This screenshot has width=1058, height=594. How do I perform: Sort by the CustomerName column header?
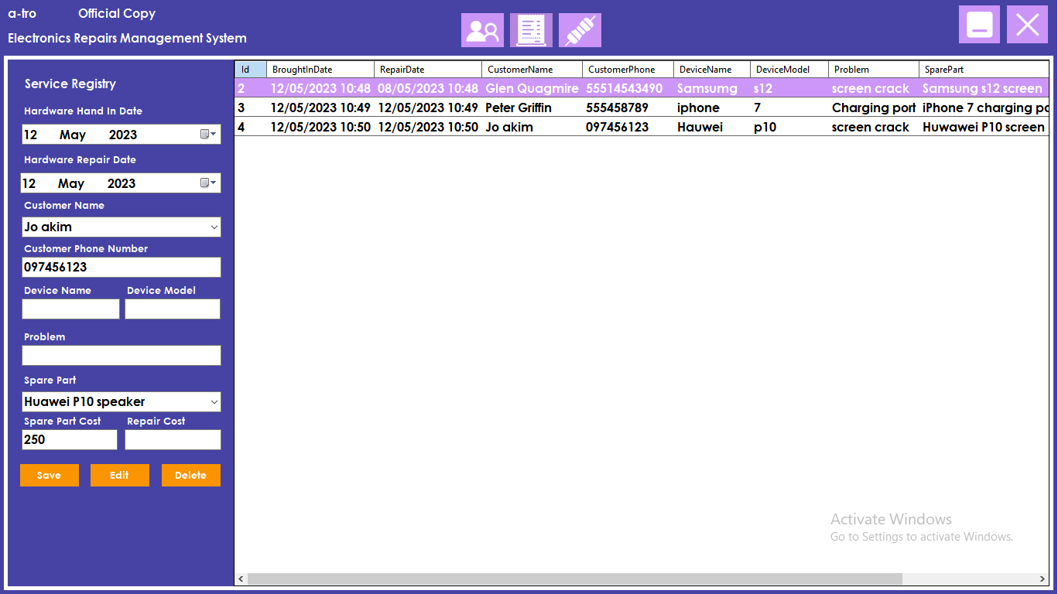[532, 70]
